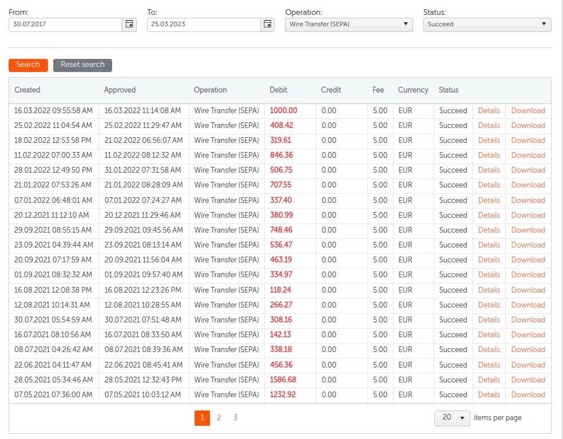Select current page 1 in pagination
This screenshot has height=439, width=563.
coord(202,418)
